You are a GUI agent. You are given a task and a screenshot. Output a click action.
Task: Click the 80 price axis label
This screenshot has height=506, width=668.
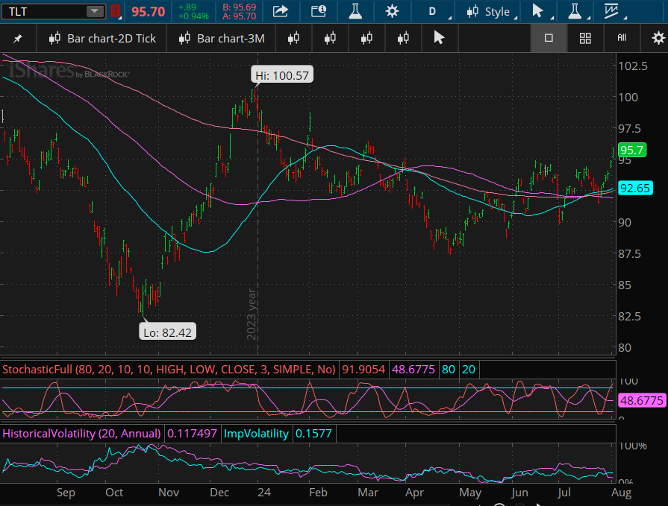[x=625, y=348]
